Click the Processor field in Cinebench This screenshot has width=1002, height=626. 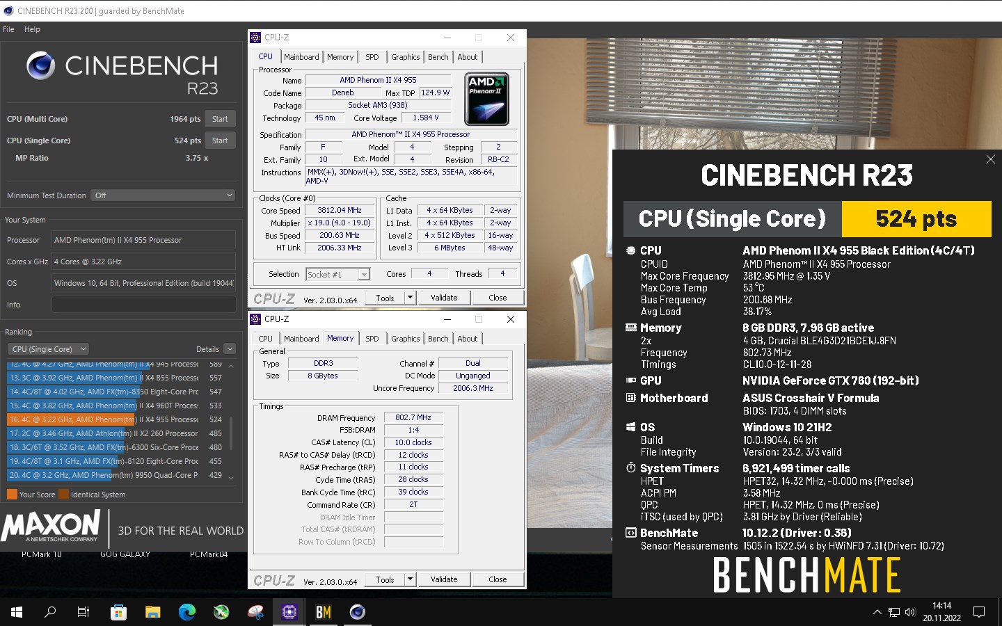pyautogui.click(x=143, y=240)
